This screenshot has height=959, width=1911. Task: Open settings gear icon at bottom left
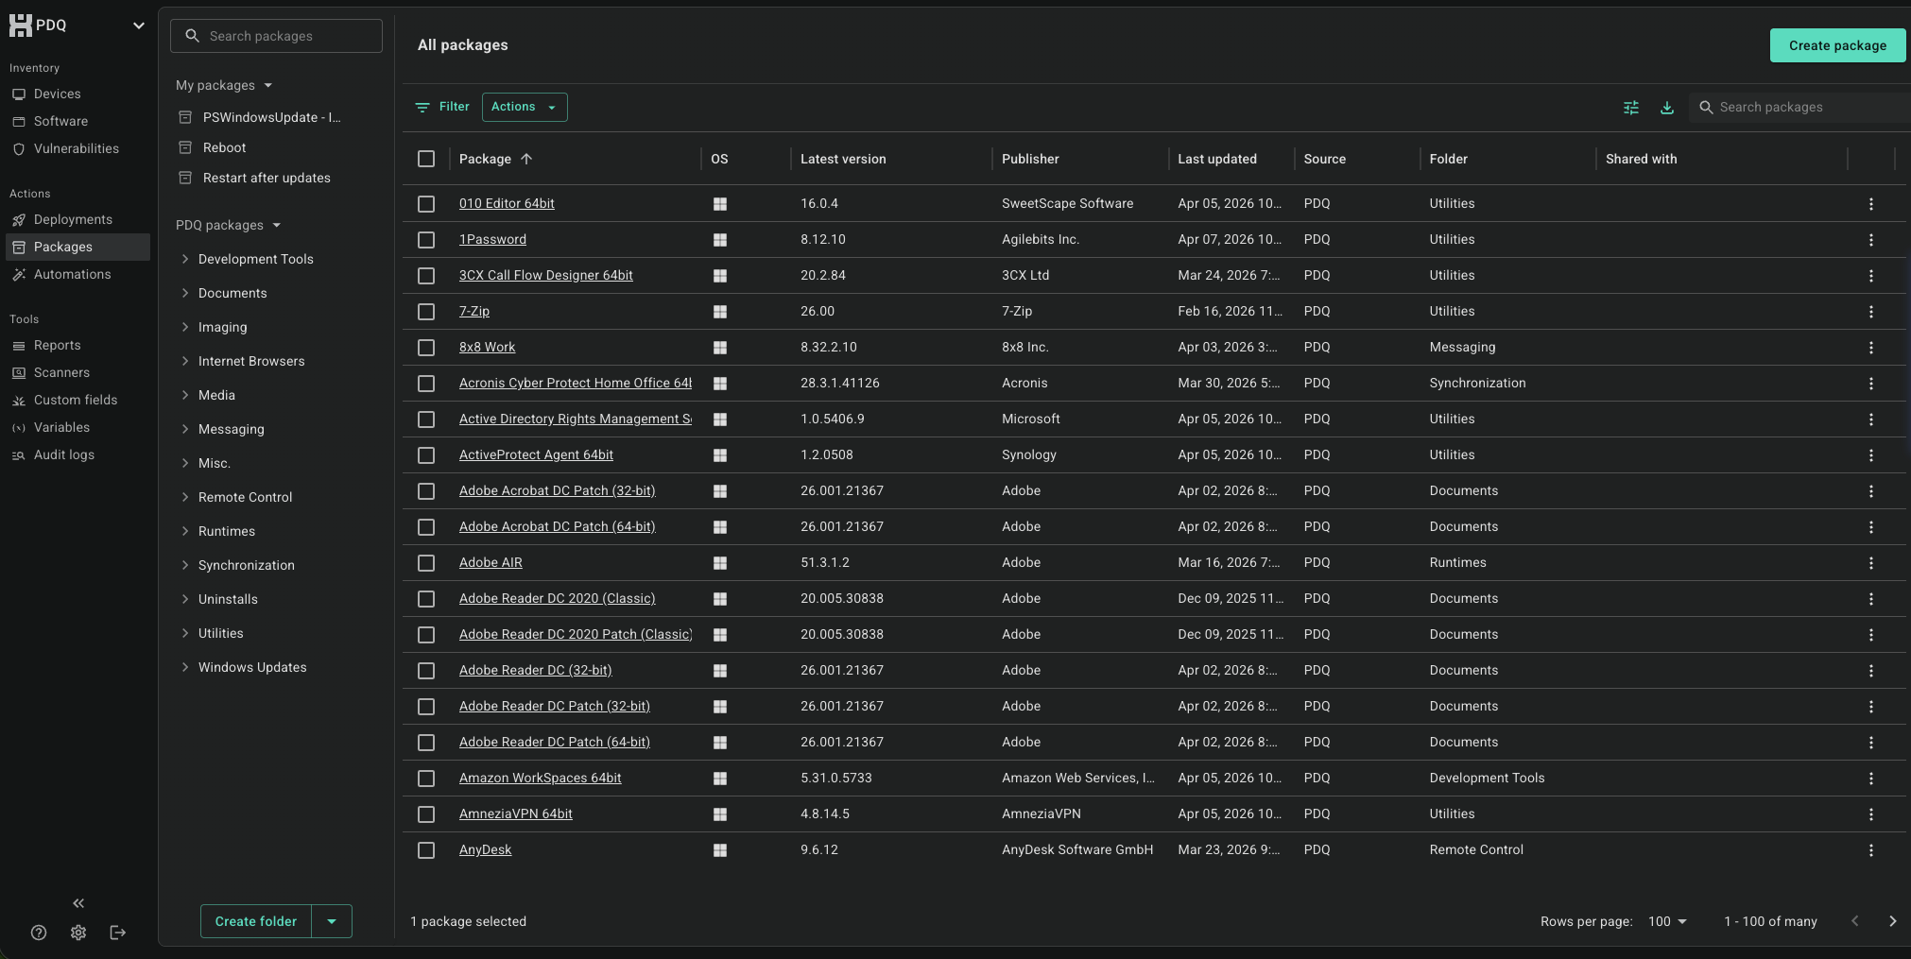[78, 933]
